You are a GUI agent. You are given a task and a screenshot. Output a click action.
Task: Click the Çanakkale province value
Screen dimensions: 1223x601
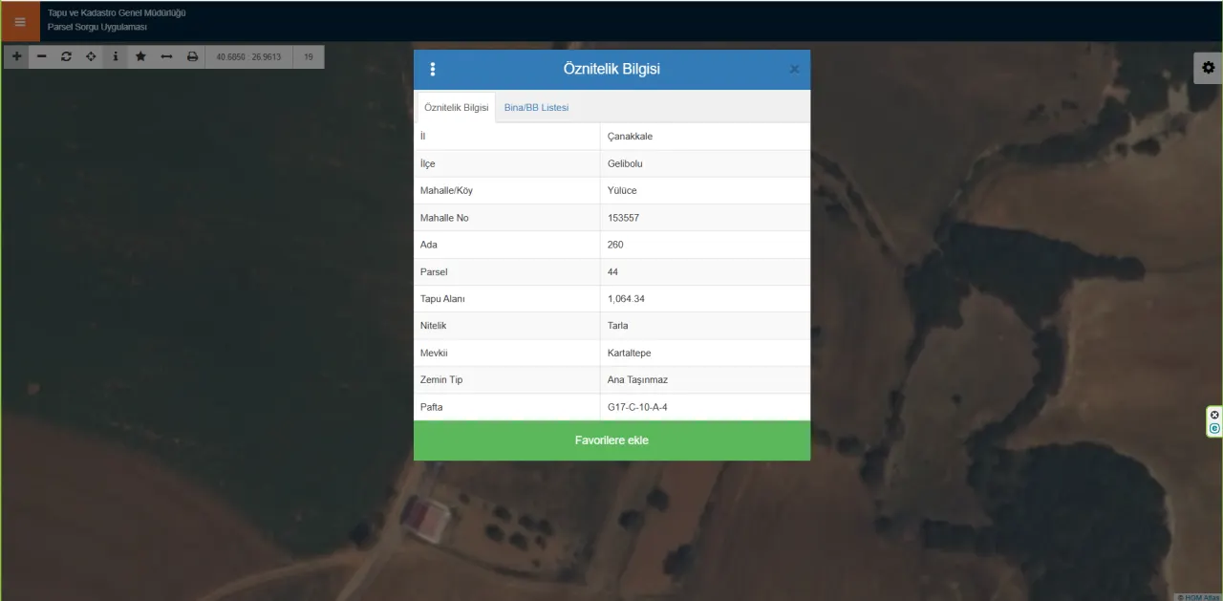631,137
